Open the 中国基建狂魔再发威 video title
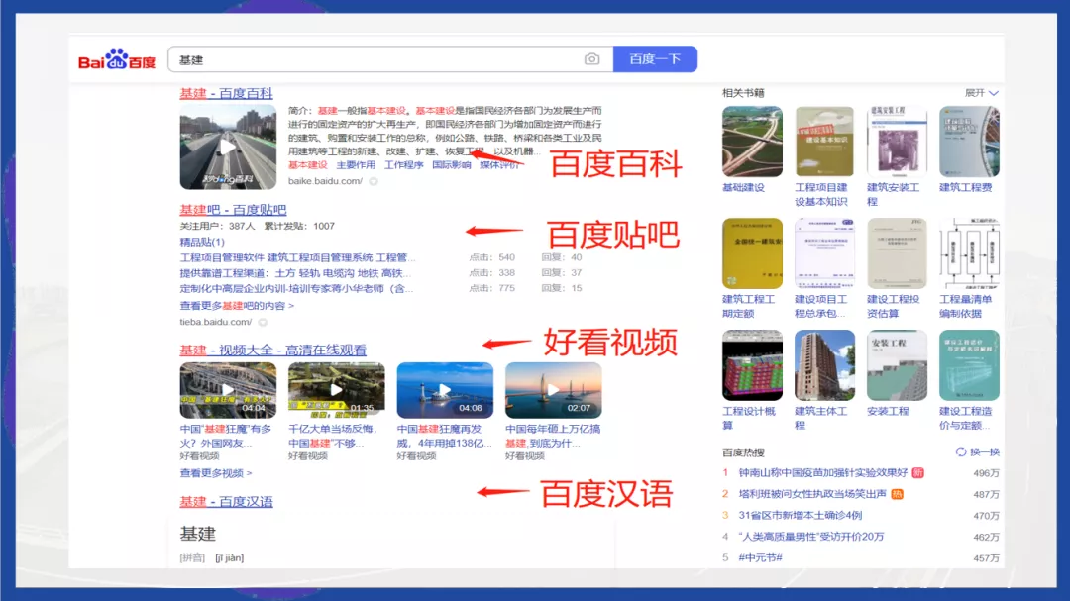Image resolution: width=1070 pixels, height=601 pixels. pyautogui.click(x=444, y=436)
